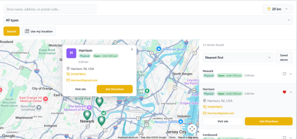
Task: Click the purple H avatar in popup
Action: click(x=71, y=53)
